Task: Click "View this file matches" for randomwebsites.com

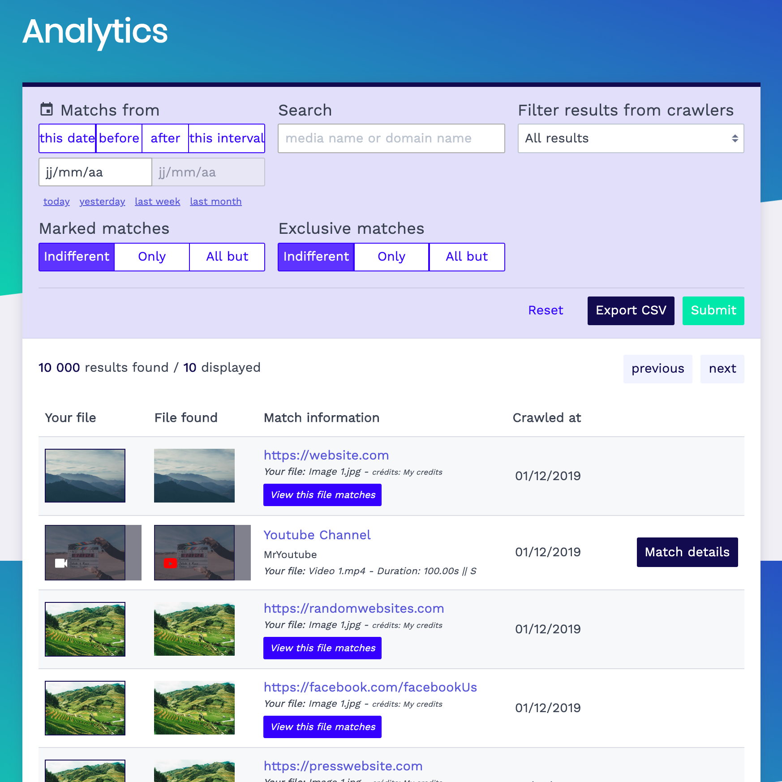Action: click(322, 648)
